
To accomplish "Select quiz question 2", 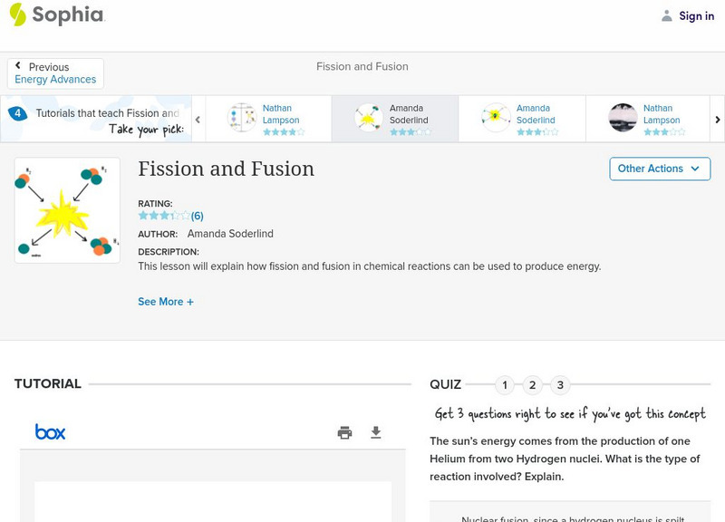I will [x=533, y=385].
